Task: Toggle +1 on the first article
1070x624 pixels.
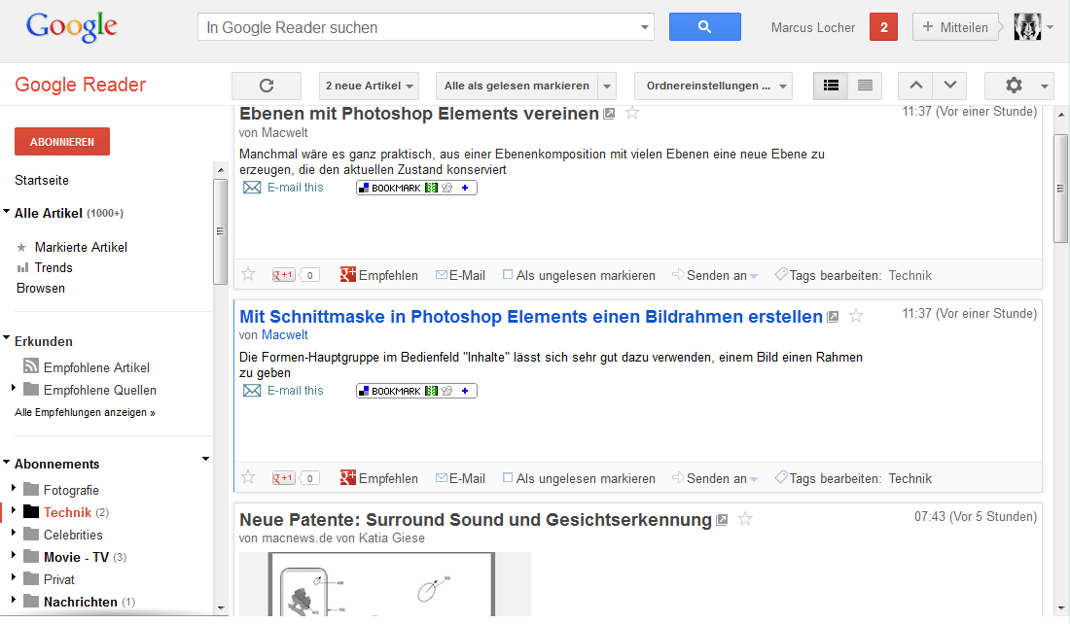Action: point(283,274)
